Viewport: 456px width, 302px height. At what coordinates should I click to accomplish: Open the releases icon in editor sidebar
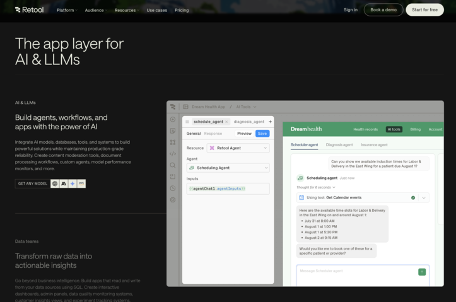(x=173, y=177)
